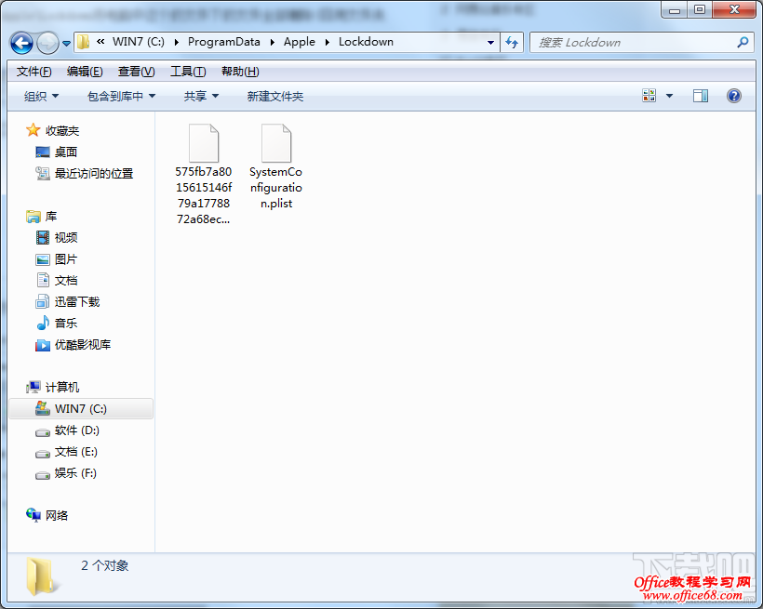
Task: Show hidden path with double chevron
Action: pyautogui.click(x=100, y=42)
